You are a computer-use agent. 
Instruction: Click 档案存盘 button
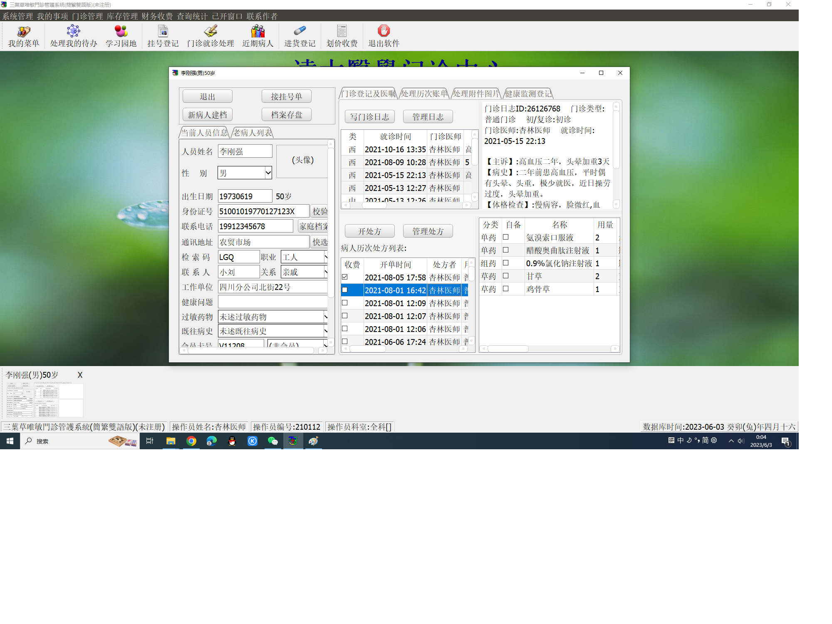[x=286, y=115]
